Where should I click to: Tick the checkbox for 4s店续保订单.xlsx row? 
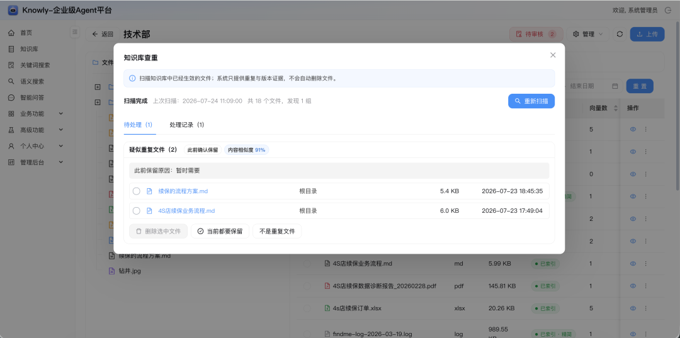tap(307, 308)
